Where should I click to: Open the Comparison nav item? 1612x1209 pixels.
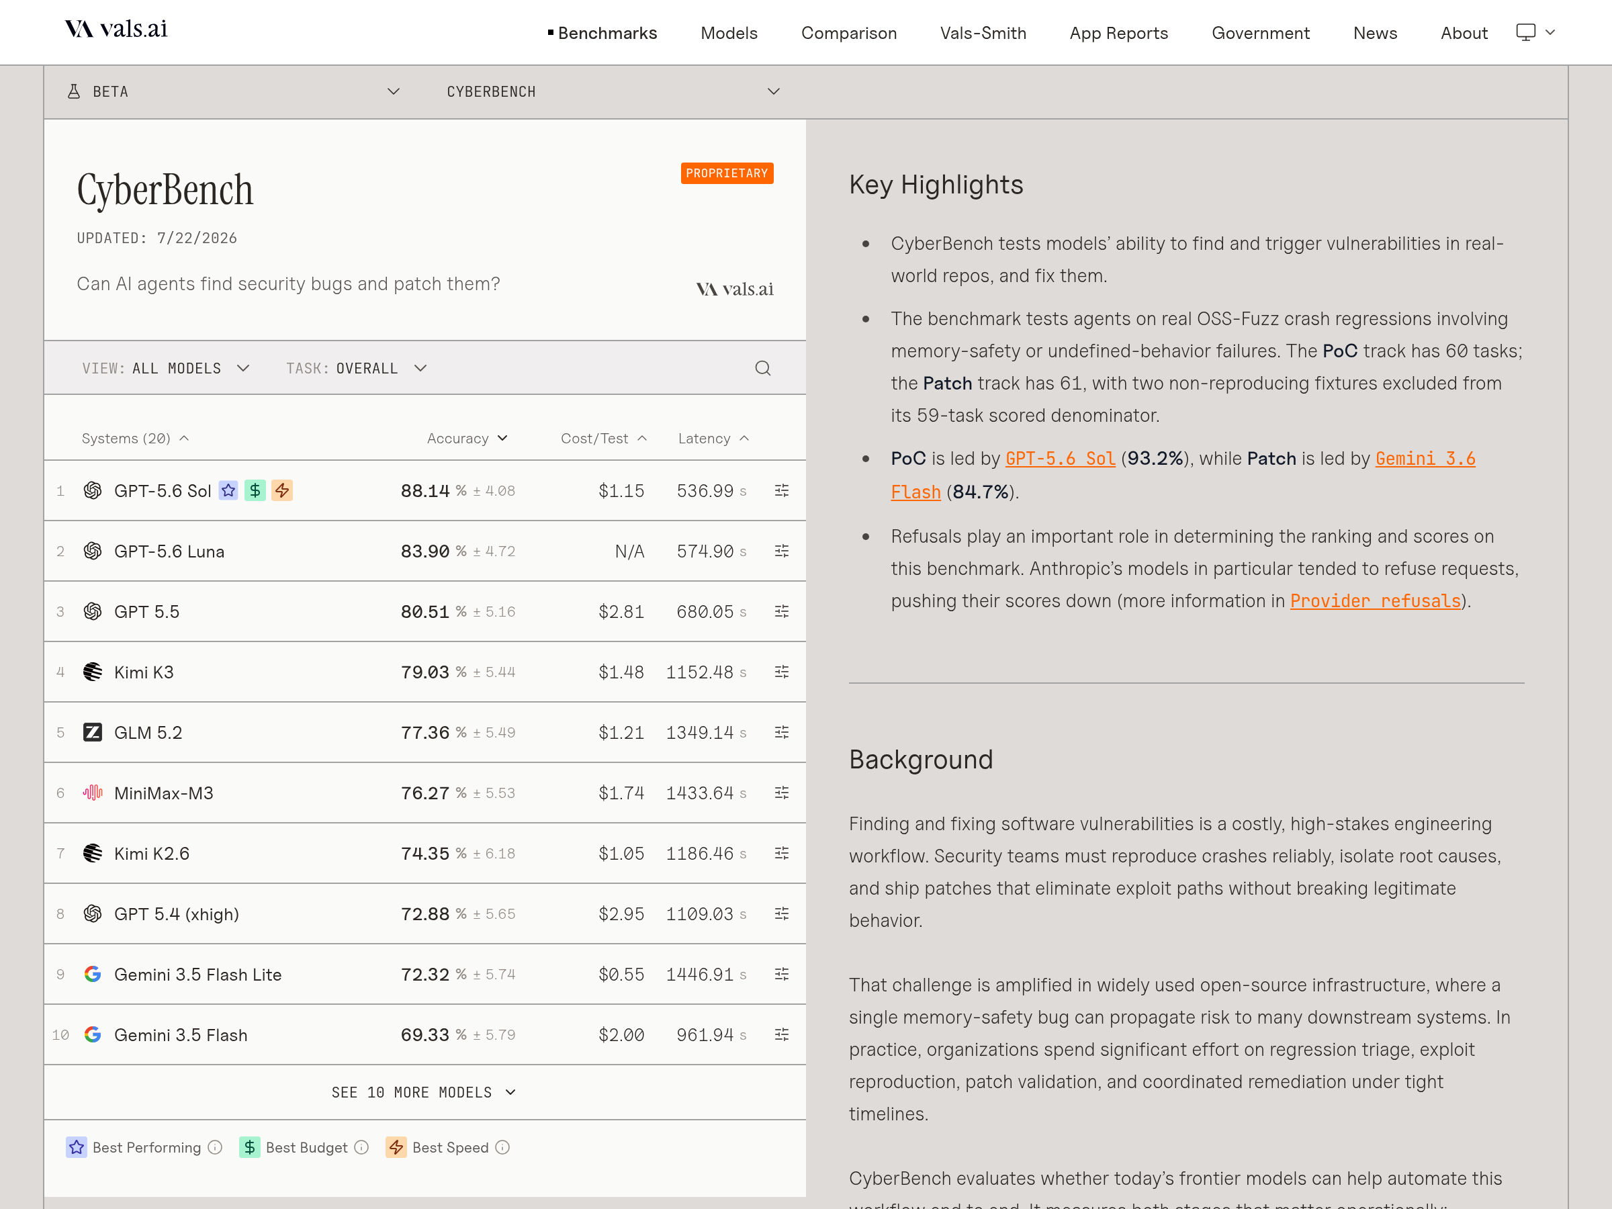(x=849, y=33)
